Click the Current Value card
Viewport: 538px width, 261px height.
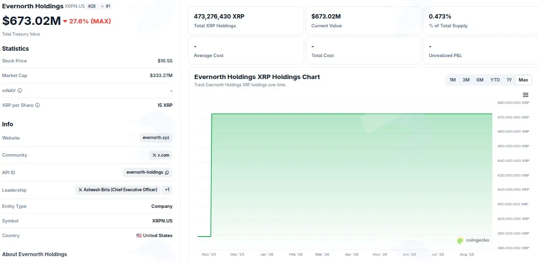[x=363, y=20]
